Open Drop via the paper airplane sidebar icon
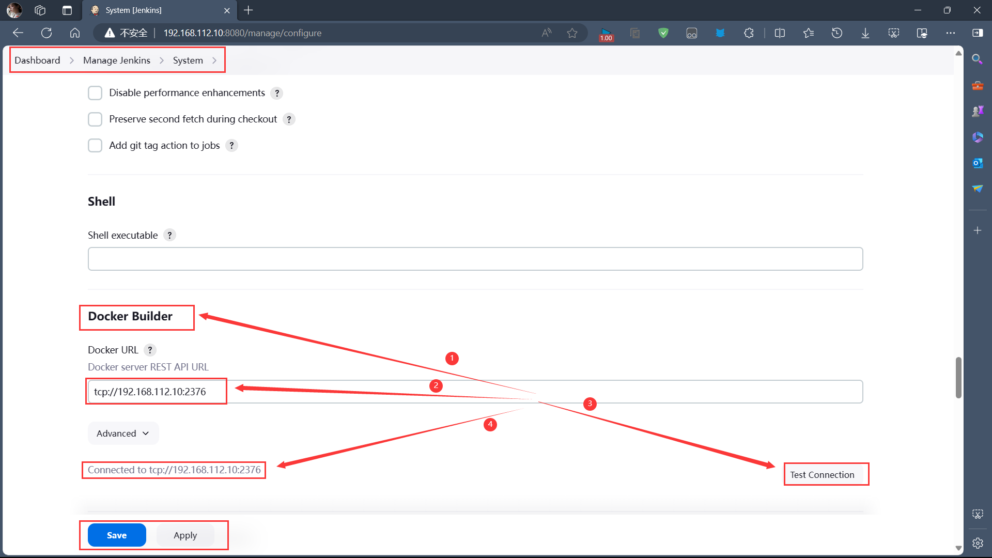 point(978,189)
